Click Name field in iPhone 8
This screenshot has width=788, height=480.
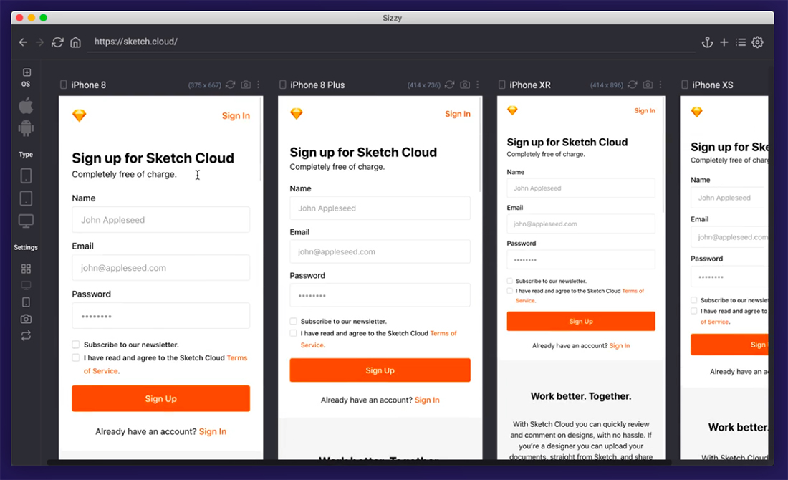coord(160,220)
